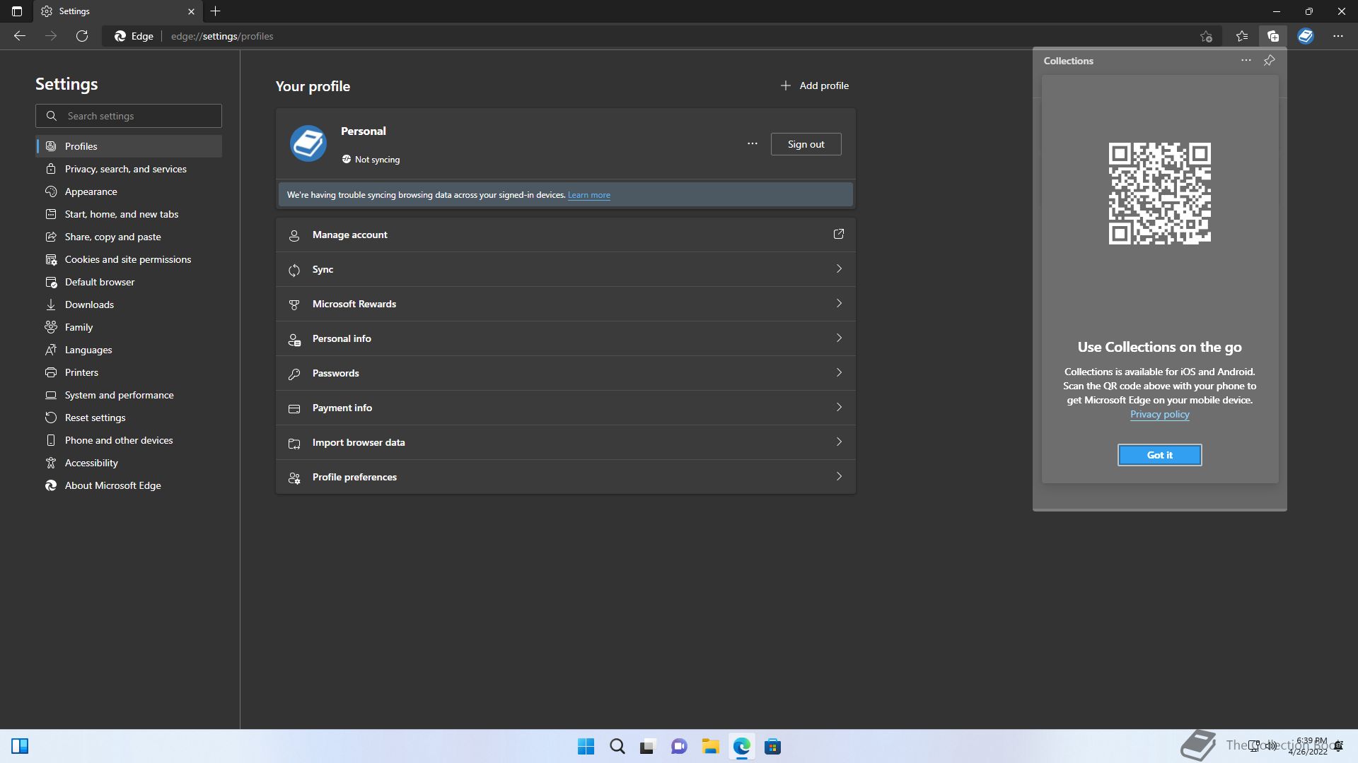Click the Manage account external link icon
This screenshot has width=1358, height=763.
click(839, 234)
